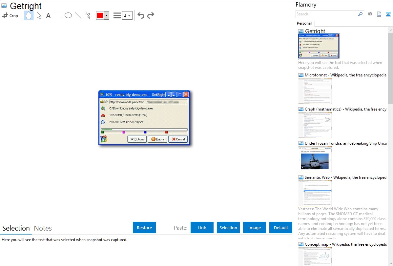The image size is (393, 266).
Task: Click Pause button in GetRight dialog
Action: [158, 139]
